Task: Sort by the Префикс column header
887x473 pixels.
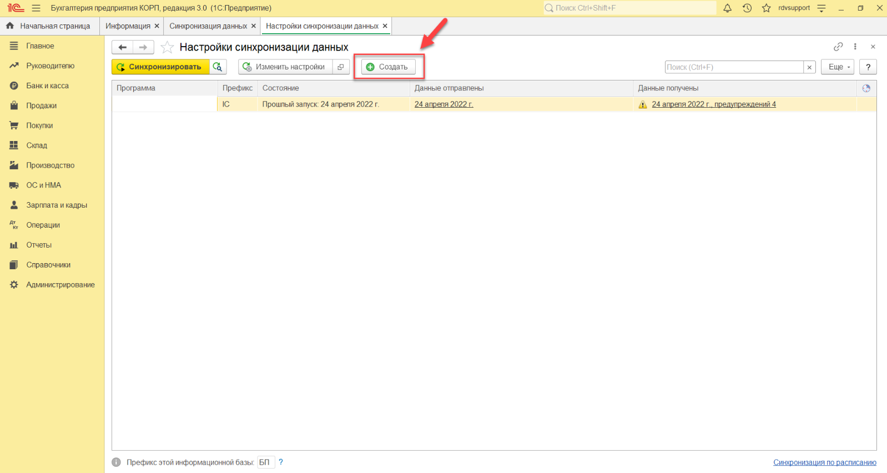Action: point(238,88)
